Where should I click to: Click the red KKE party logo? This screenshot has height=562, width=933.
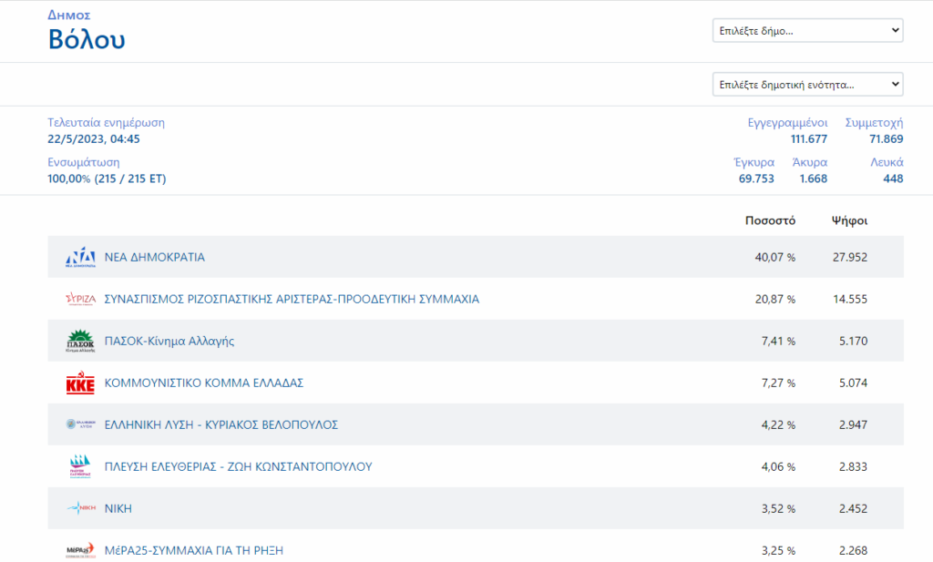80,383
